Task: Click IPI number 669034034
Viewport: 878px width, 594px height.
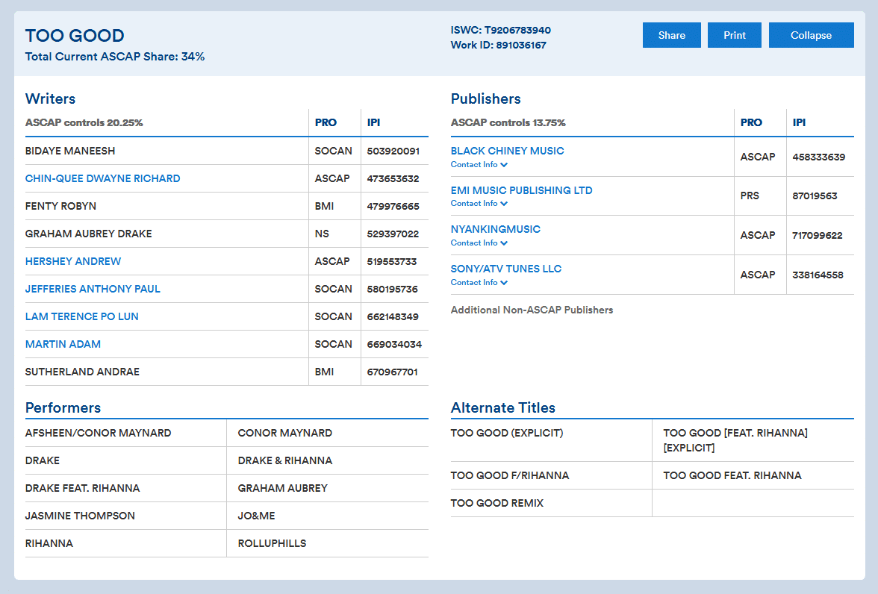Action: tap(395, 344)
